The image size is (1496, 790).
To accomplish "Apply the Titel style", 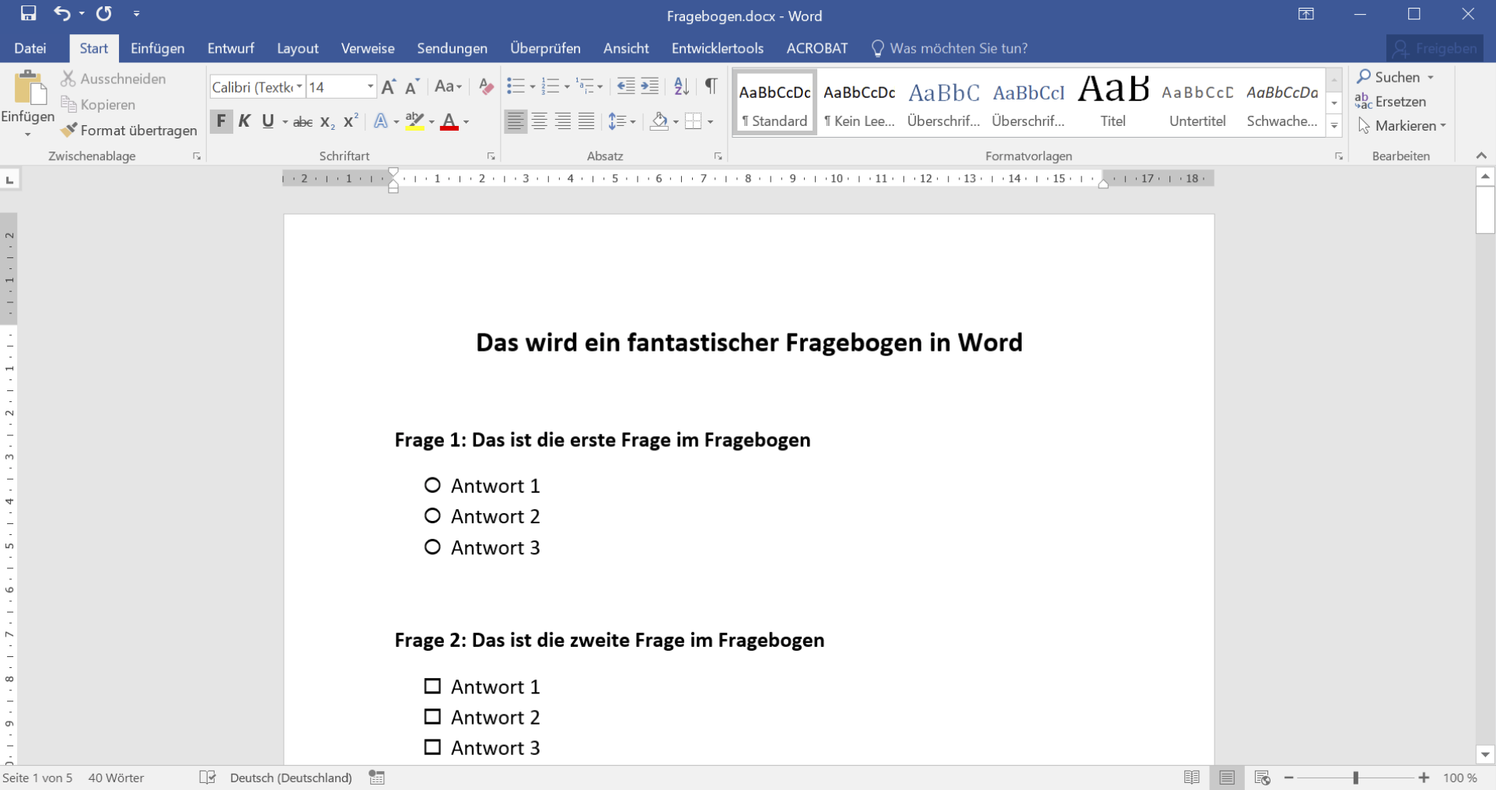I will [1112, 101].
